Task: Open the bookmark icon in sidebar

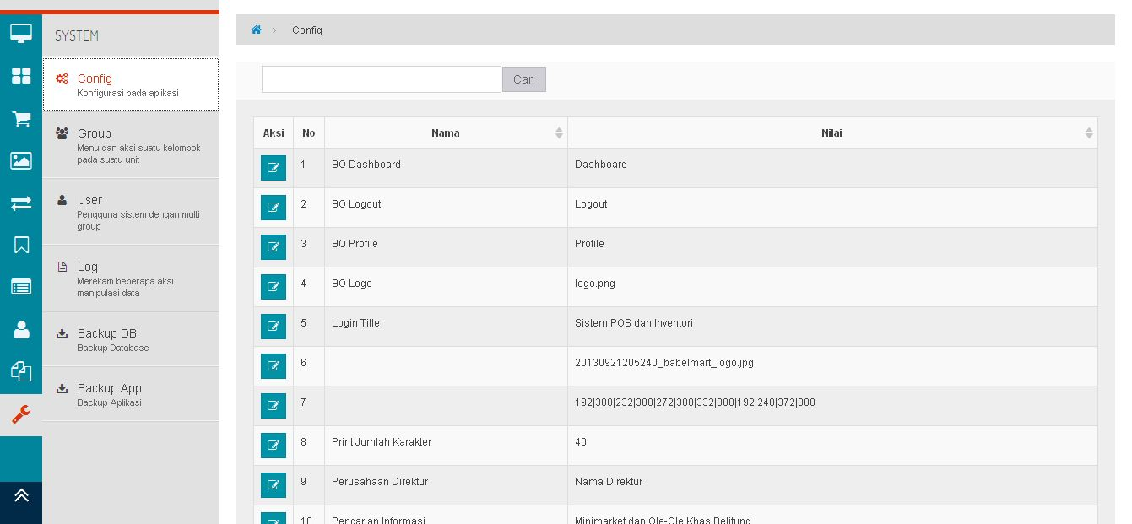Action: (x=21, y=246)
